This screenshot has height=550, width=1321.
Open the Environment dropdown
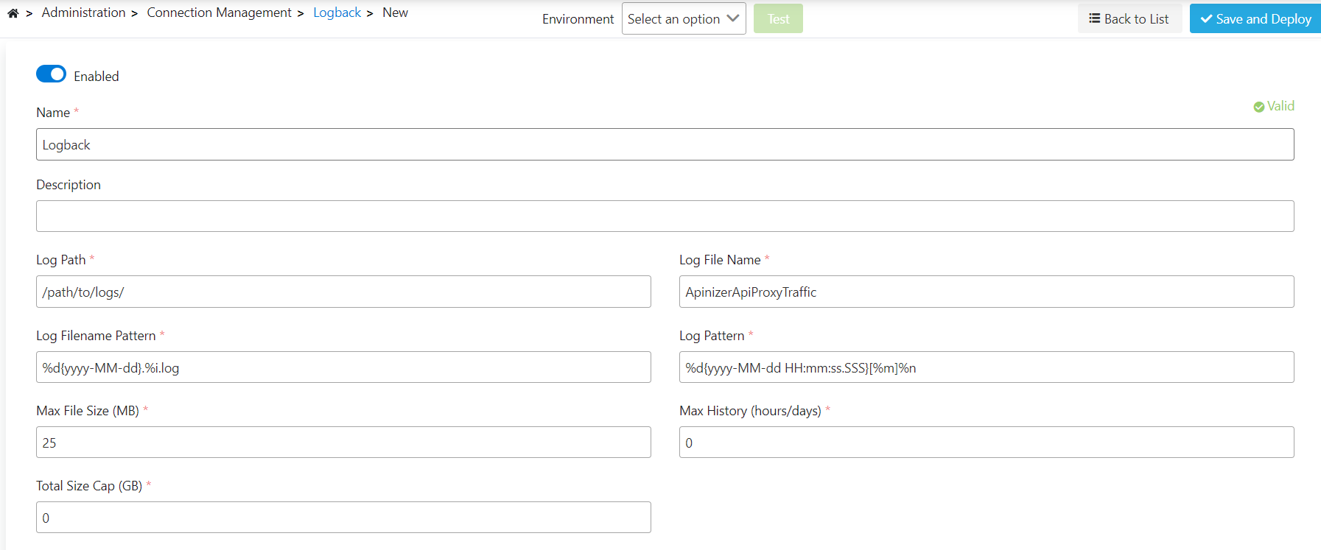(683, 19)
